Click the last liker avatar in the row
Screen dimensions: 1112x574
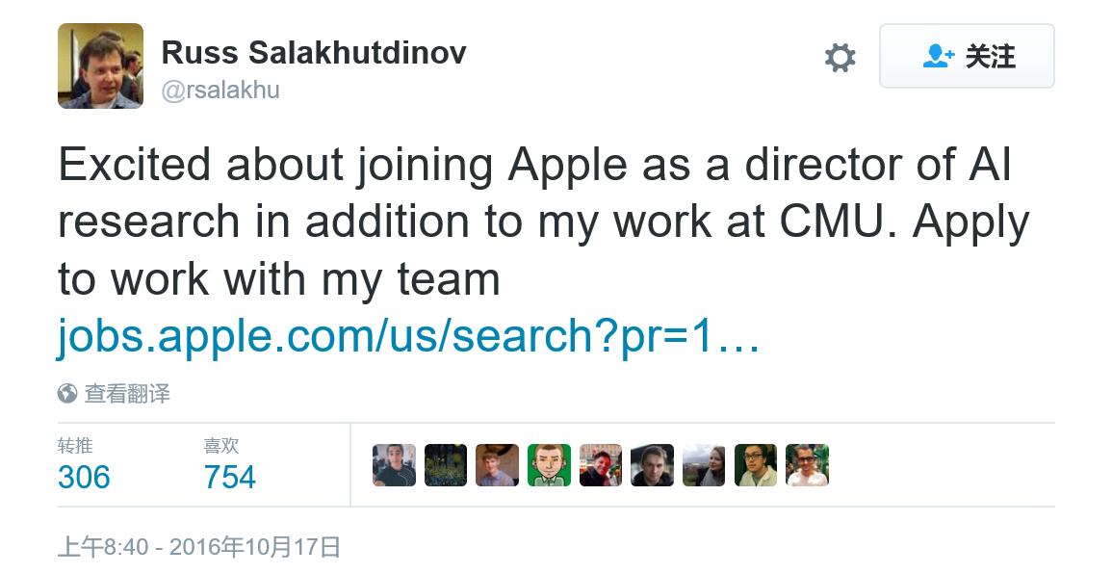coord(807,465)
